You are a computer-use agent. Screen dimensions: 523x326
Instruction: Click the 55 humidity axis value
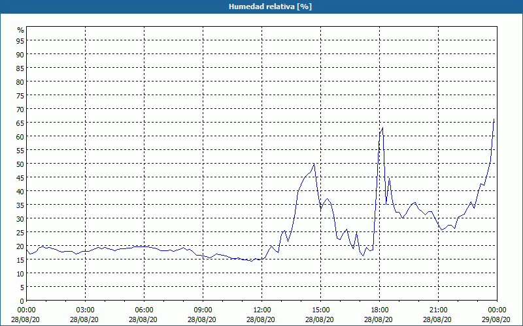[20, 151]
